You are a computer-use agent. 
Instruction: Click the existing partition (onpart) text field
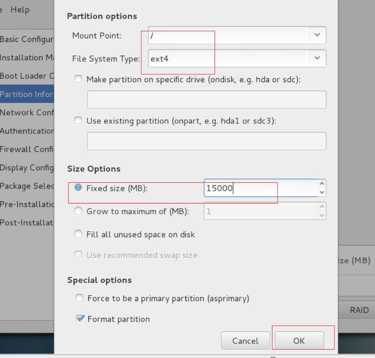click(x=206, y=141)
